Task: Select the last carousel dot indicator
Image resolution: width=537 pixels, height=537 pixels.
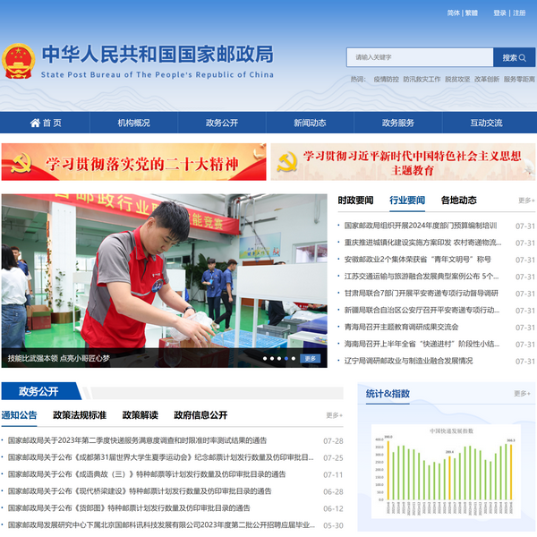Action: coord(292,358)
